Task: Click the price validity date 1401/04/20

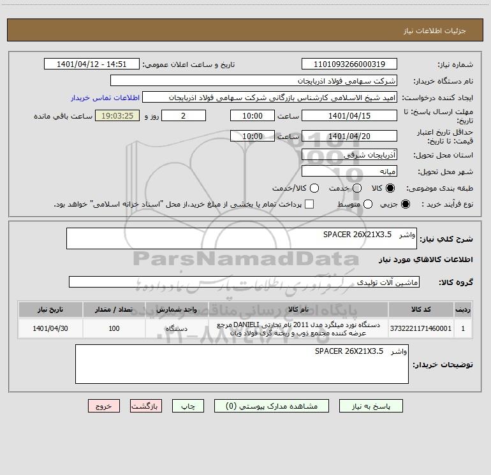Action: coord(349,136)
